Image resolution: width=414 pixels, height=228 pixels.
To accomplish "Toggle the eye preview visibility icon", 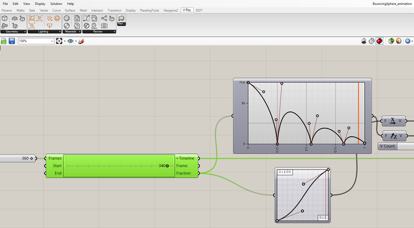I will [70, 41].
